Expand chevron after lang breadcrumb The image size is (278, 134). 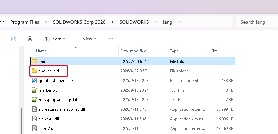(180, 22)
